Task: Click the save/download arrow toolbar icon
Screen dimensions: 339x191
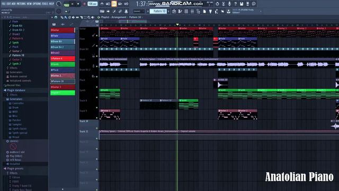Action: click(228, 11)
